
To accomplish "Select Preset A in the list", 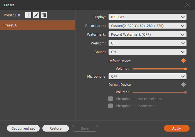I will click(38, 25).
